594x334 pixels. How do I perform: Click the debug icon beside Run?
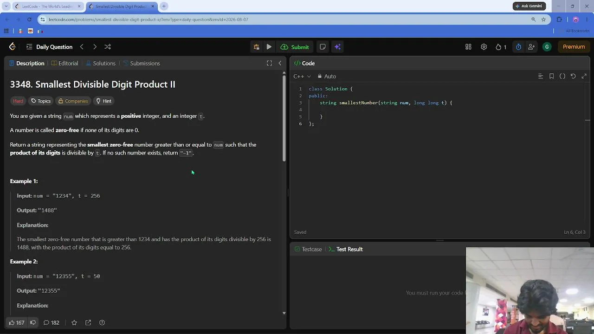(x=256, y=47)
